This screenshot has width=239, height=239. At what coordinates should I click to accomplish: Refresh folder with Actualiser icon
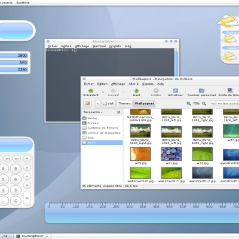coord(175,91)
